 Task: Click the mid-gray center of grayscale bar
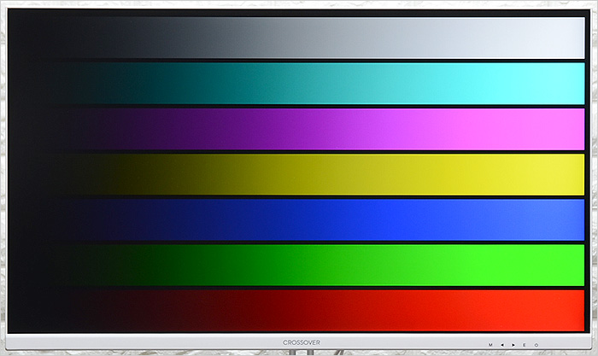(299, 38)
